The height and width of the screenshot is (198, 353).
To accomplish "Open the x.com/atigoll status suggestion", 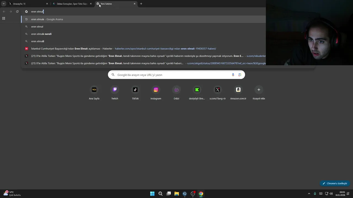I will (143, 63).
